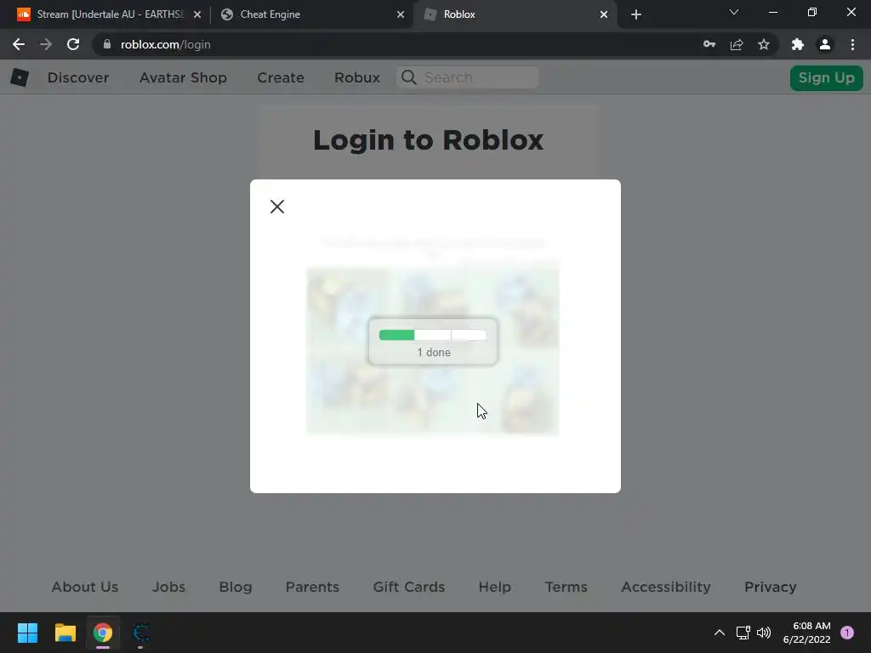Click the Chrome taskbar icon
The height and width of the screenshot is (653, 871).
(103, 633)
